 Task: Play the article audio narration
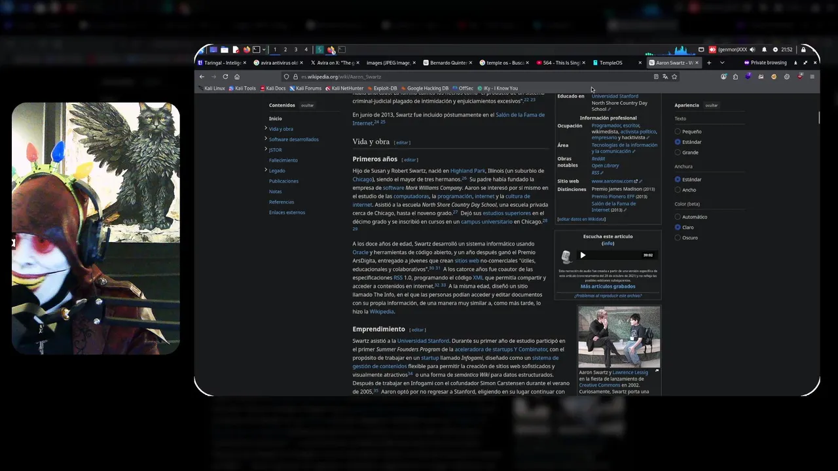(x=583, y=255)
